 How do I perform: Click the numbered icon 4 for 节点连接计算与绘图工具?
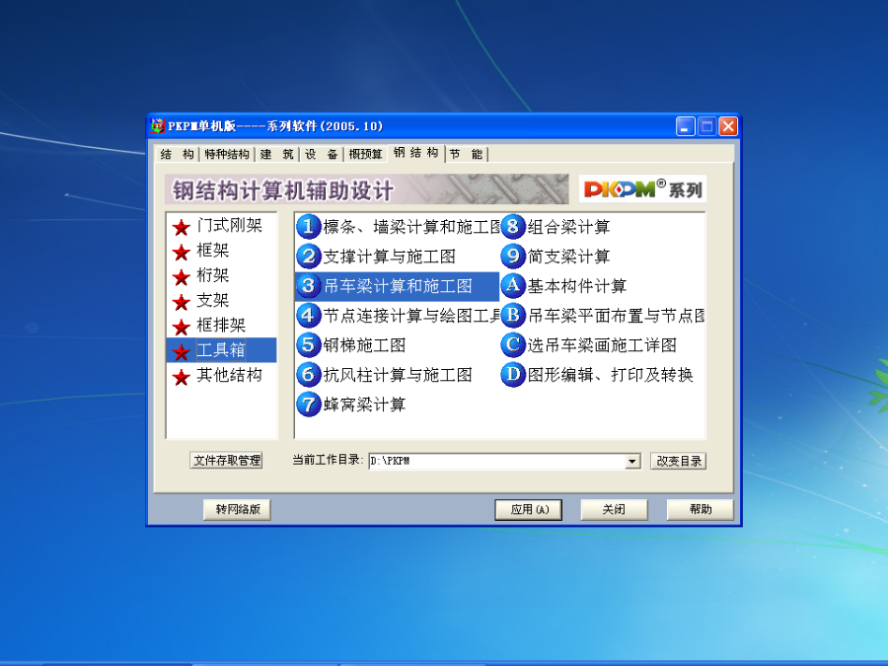click(x=309, y=315)
